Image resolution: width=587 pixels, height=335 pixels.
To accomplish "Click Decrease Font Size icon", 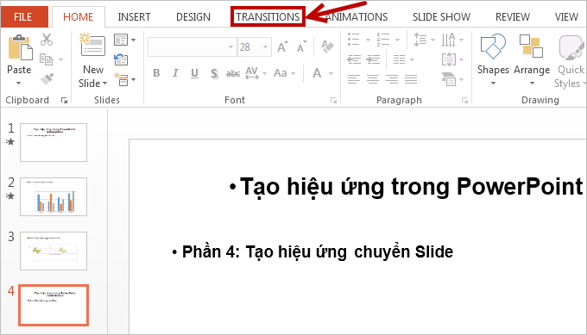I will point(302,47).
